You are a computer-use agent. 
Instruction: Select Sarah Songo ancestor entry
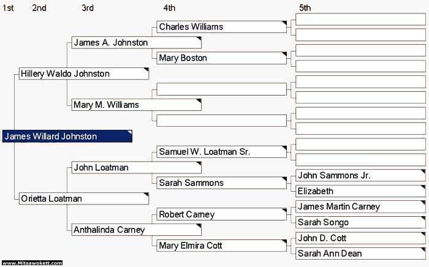pos(360,222)
